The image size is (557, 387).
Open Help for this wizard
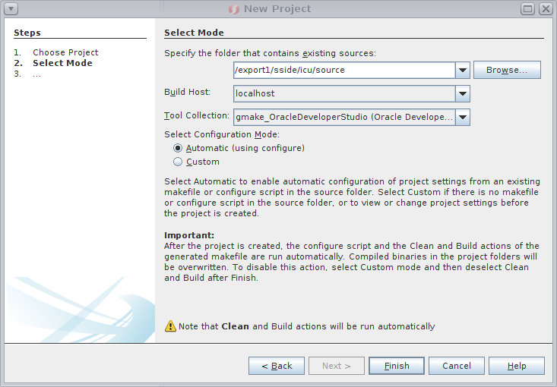point(517,366)
